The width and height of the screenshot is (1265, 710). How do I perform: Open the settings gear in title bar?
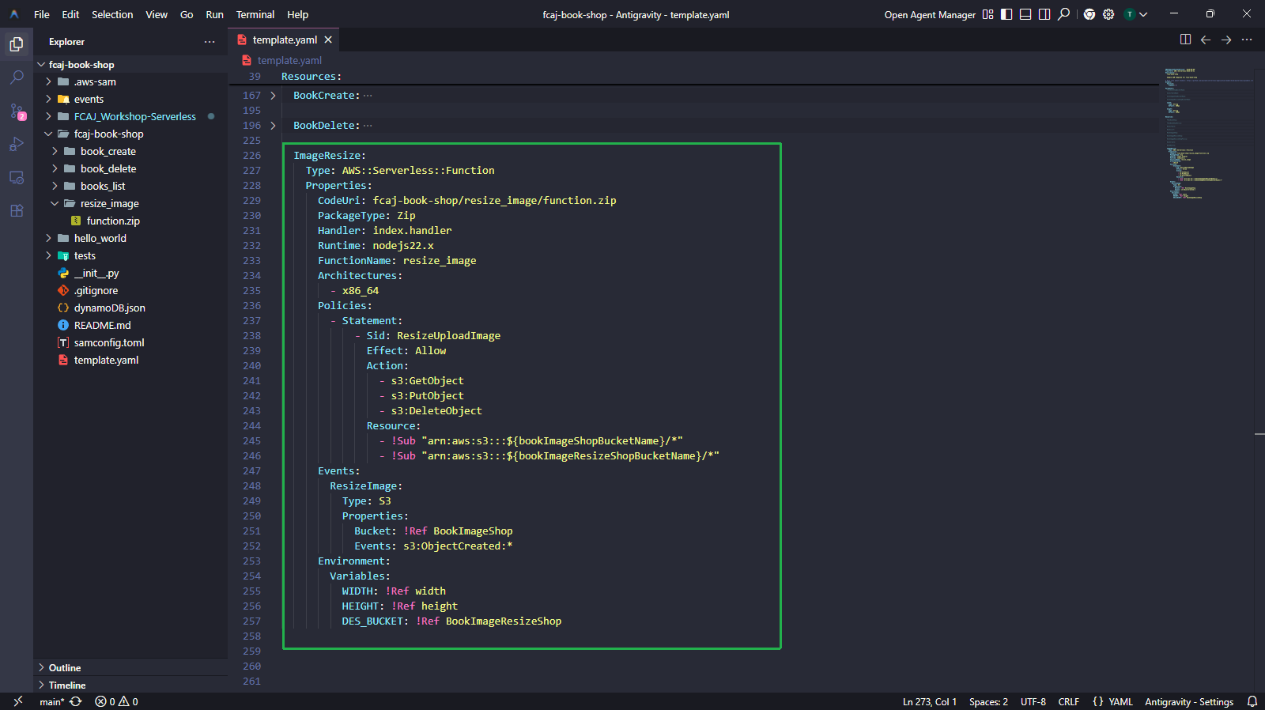point(1108,14)
